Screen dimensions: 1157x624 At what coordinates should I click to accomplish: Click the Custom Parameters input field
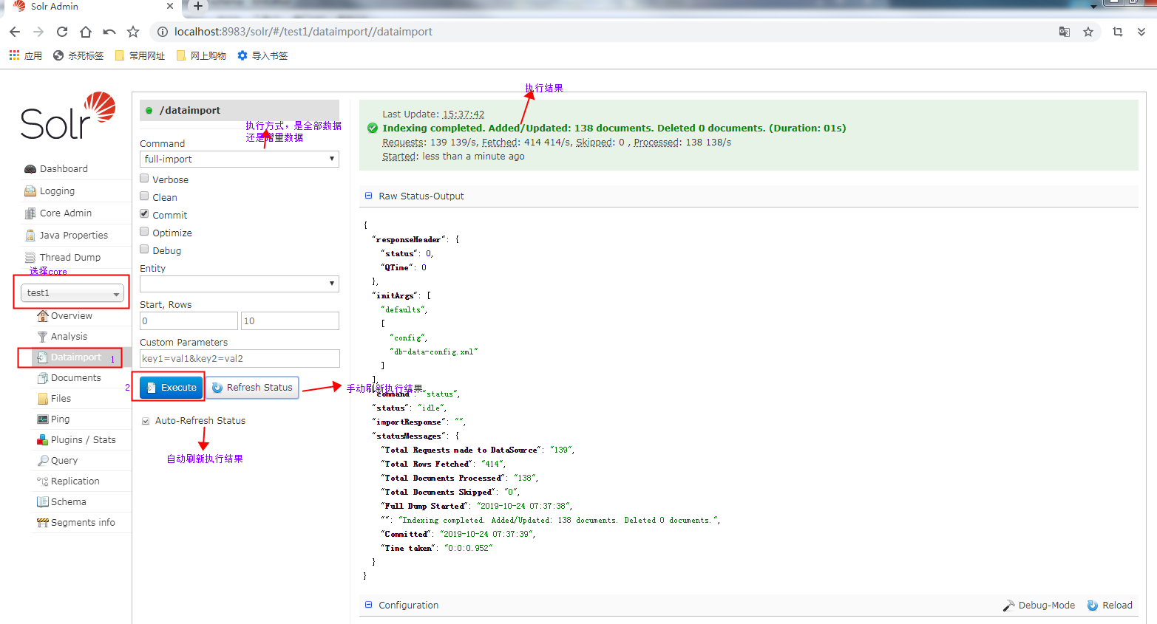pos(240,359)
